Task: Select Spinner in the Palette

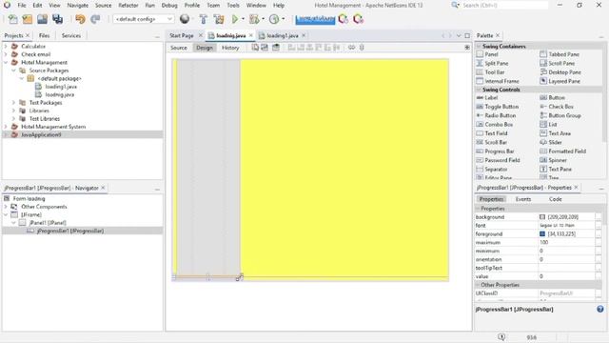Action: tap(553, 160)
